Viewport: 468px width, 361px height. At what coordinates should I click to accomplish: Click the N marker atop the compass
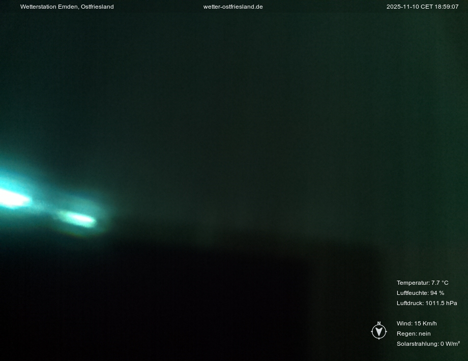coord(379,323)
